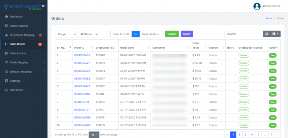Open order US00067114 link
The height and width of the screenshot is (138, 288).
(x=82, y=102)
